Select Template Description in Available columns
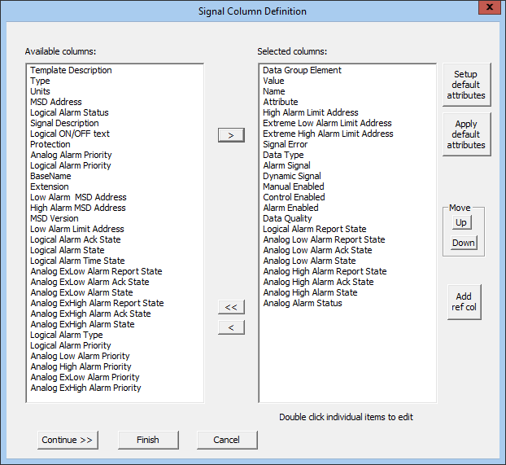 (71, 70)
